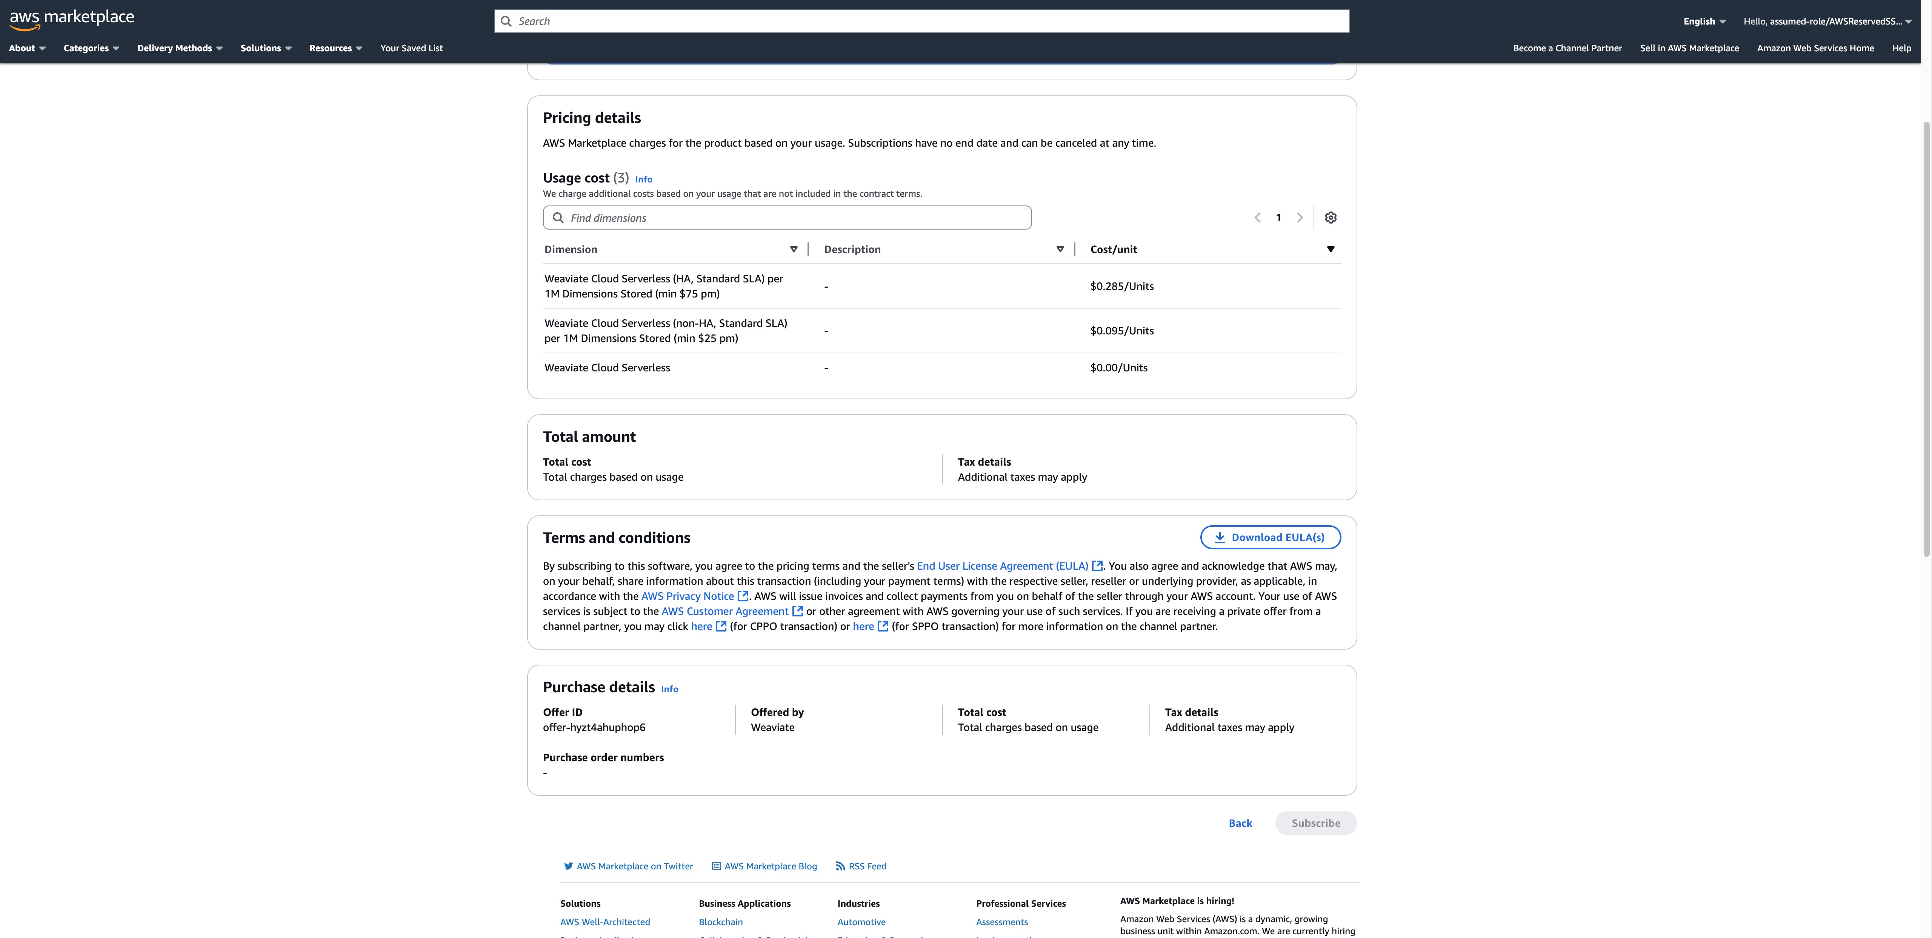This screenshot has width=1932, height=938.
Task: Select the $0.285/Units cost cell
Action: click(x=1122, y=286)
